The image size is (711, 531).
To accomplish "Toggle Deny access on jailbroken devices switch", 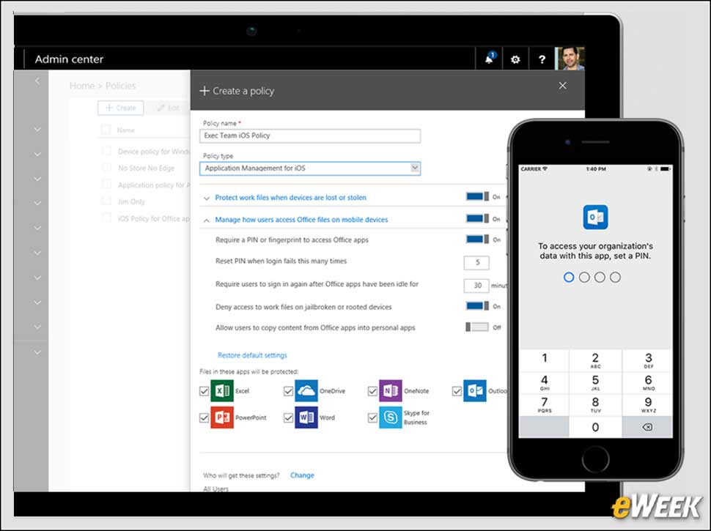I will pyautogui.click(x=477, y=306).
